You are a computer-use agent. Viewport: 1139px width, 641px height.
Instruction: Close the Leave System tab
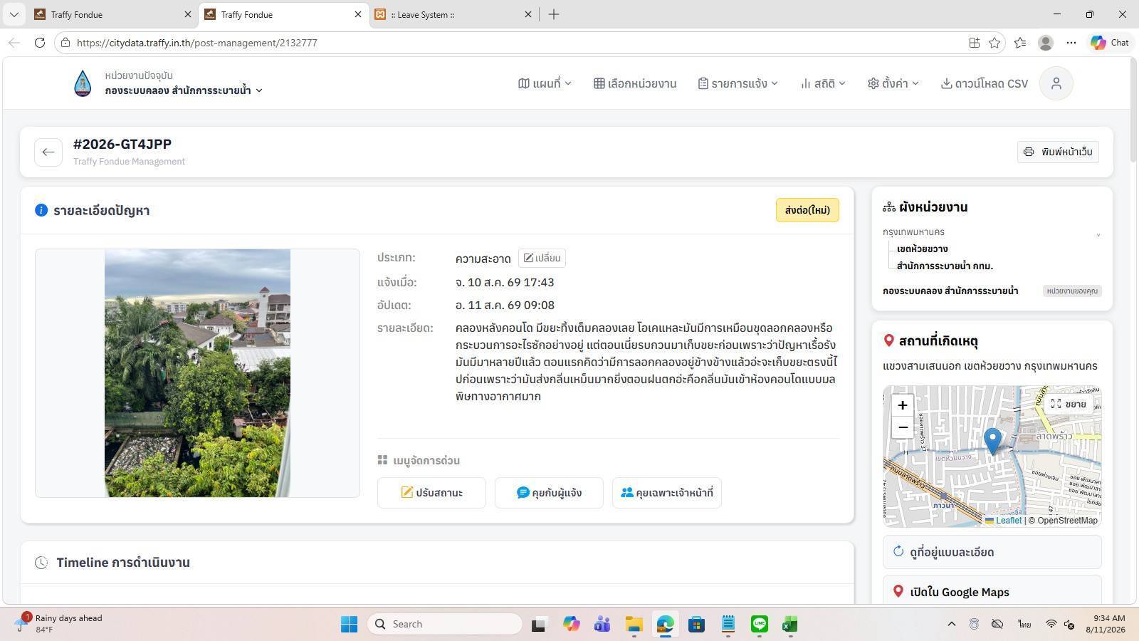tap(528, 14)
